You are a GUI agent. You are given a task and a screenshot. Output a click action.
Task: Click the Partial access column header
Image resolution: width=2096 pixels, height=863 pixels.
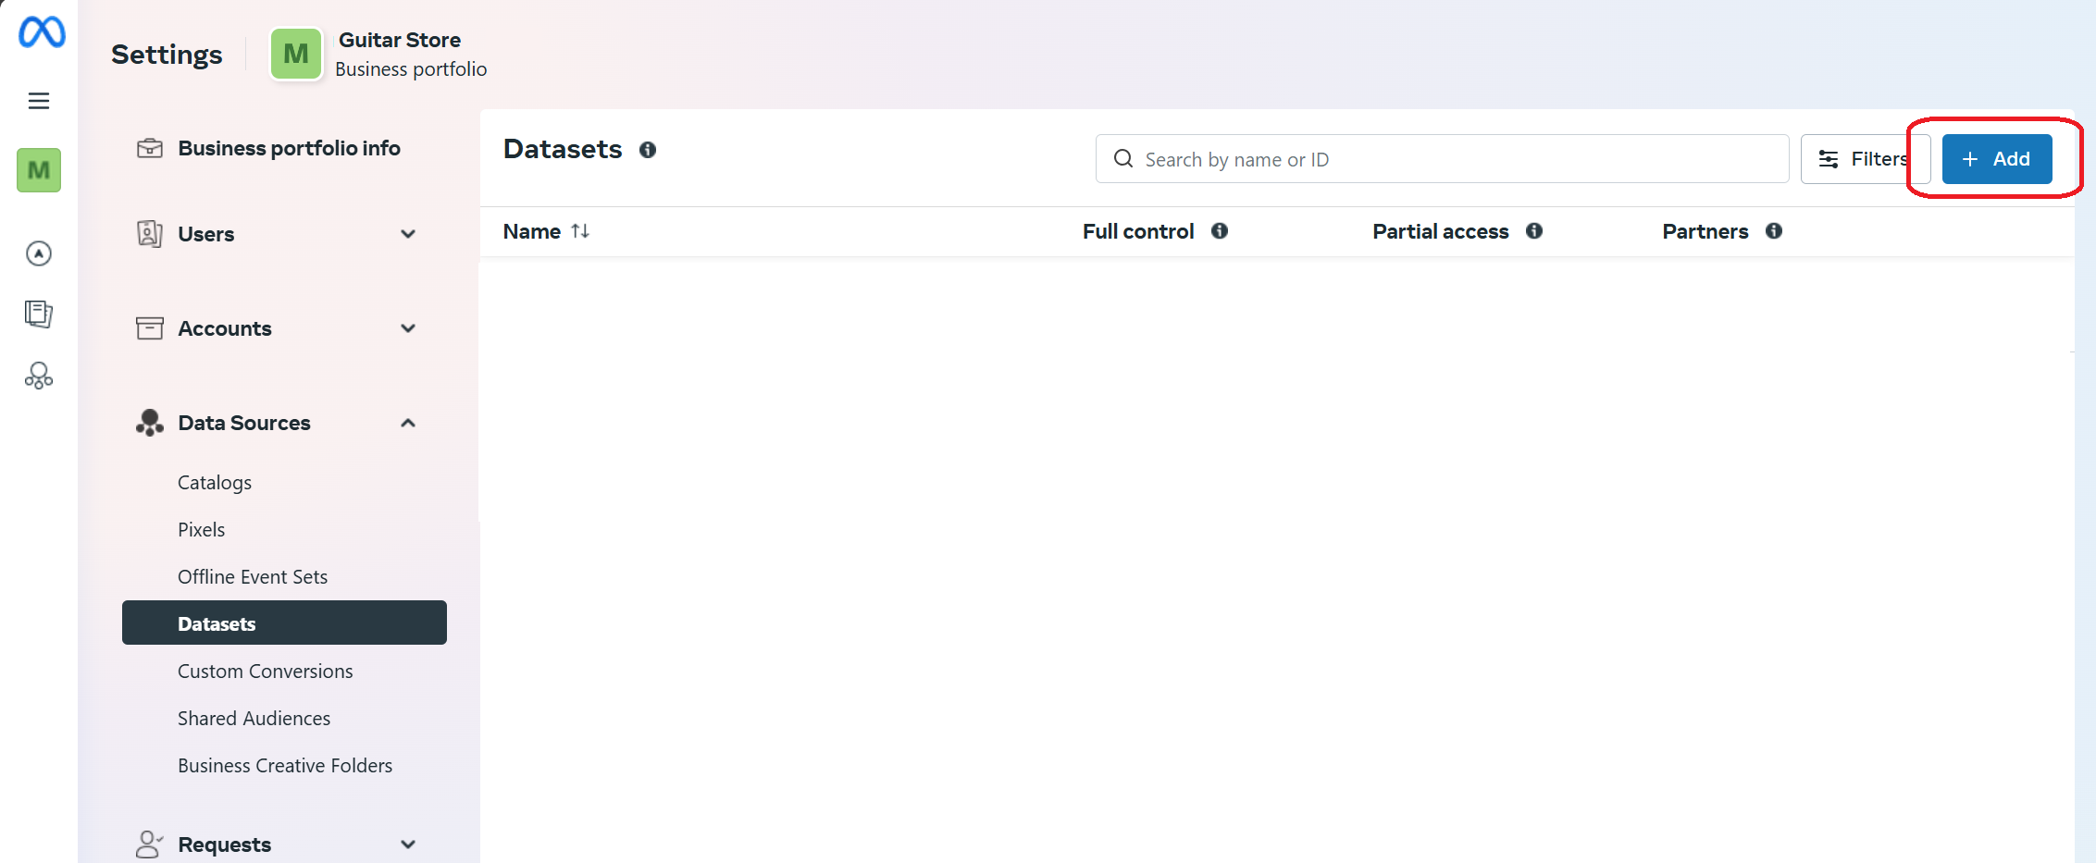pyautogui.click(x=1440, y=231)
